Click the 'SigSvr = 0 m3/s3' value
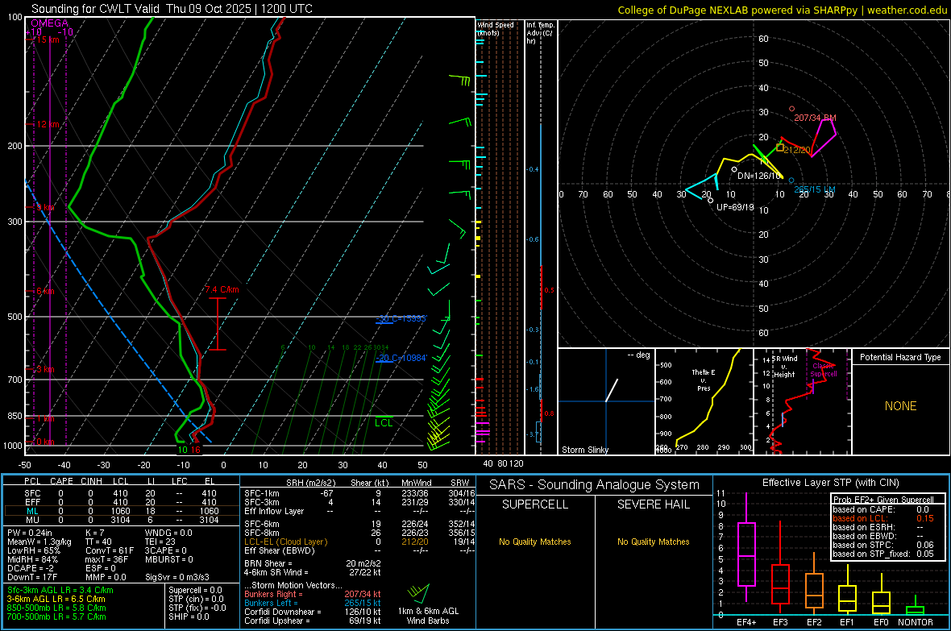Image resolution: width=951 pixels, height=631 pixels. coord(177,577)
